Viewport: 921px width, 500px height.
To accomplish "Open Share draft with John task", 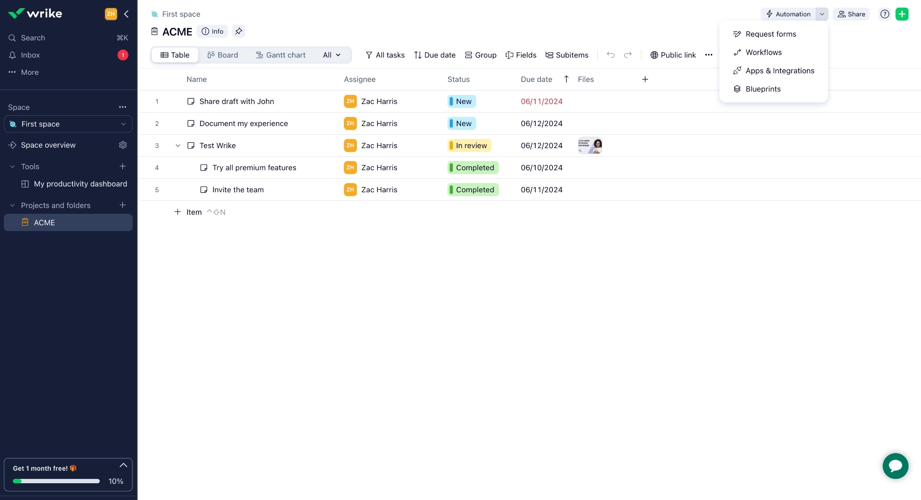I will coord(237,102).
